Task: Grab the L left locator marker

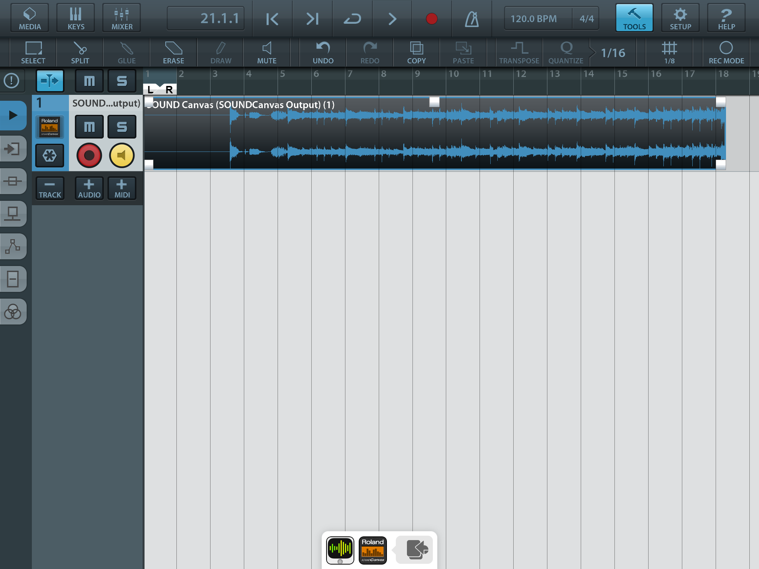Action: (x=150, y=89)
